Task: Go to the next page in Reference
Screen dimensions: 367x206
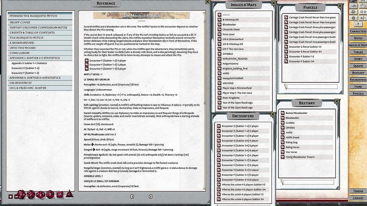Action: [x=151, y=197]
